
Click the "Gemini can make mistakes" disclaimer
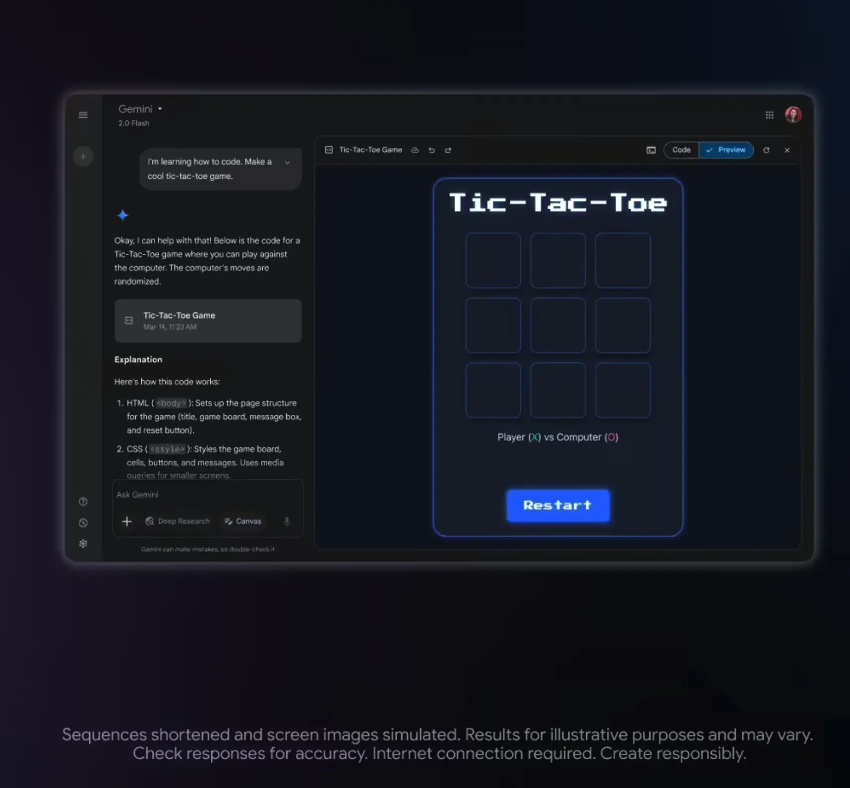pos(208,549)
